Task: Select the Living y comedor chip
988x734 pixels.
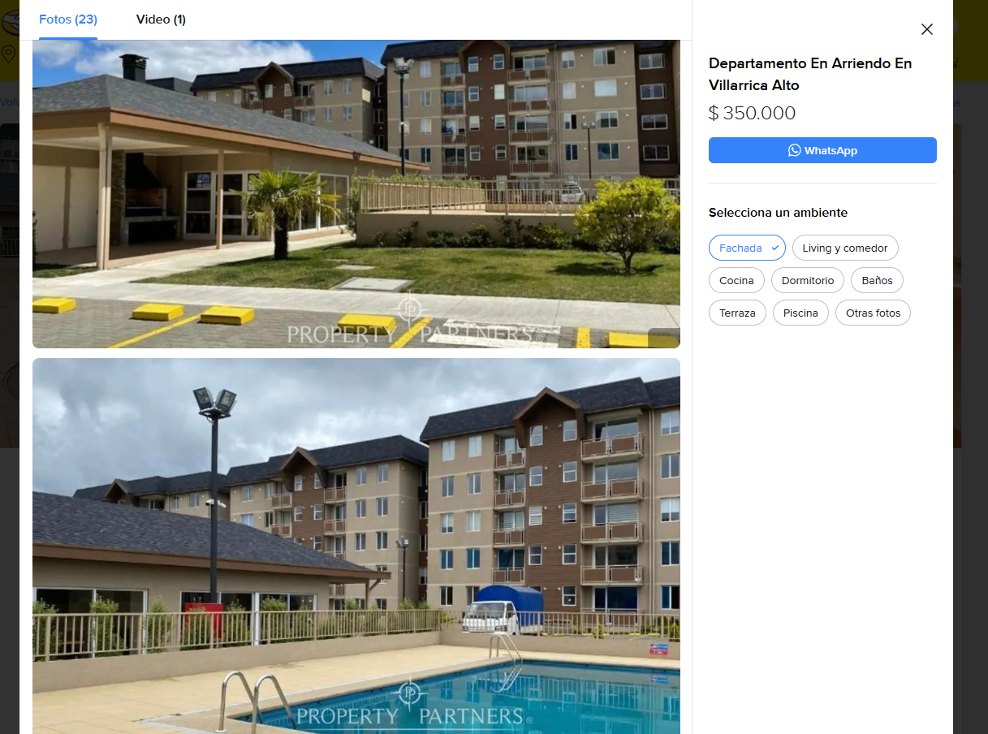Action: pyautogui.click(x=845, y=248)
